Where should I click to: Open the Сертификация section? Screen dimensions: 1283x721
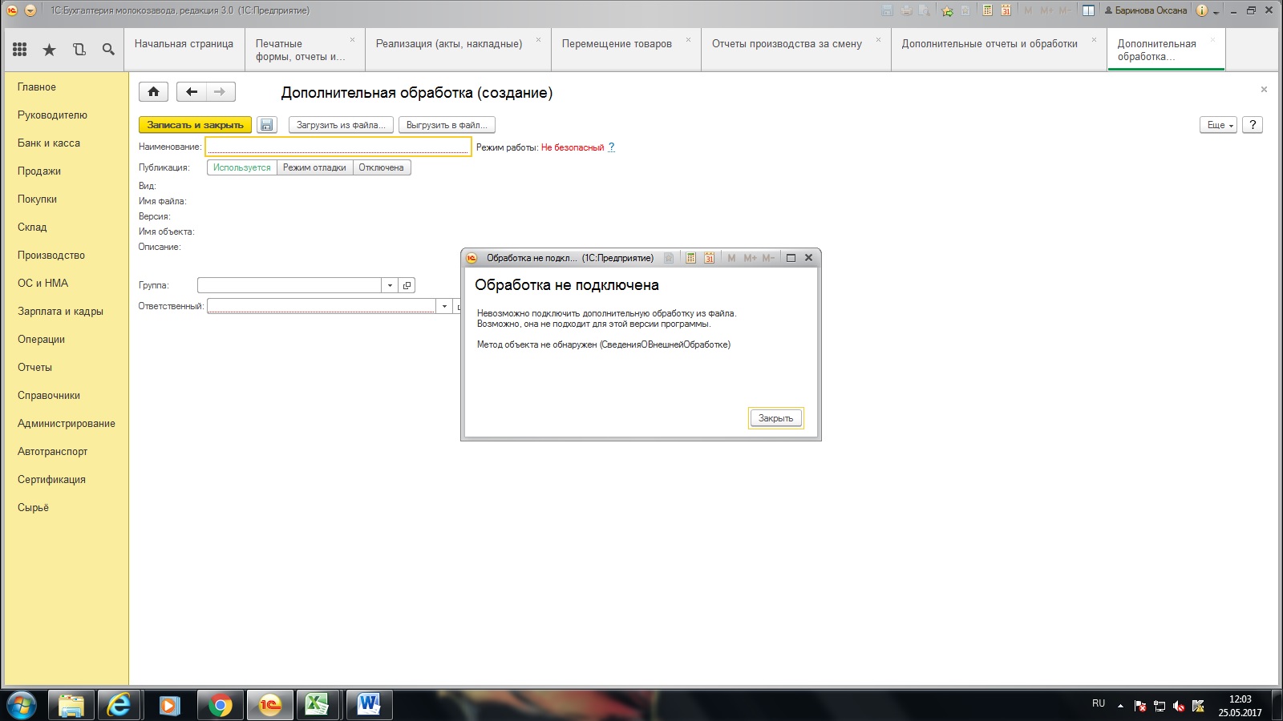click(51, 479)
